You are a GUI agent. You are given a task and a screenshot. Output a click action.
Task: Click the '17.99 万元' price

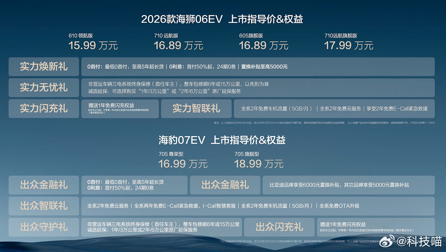pos(349,46)
